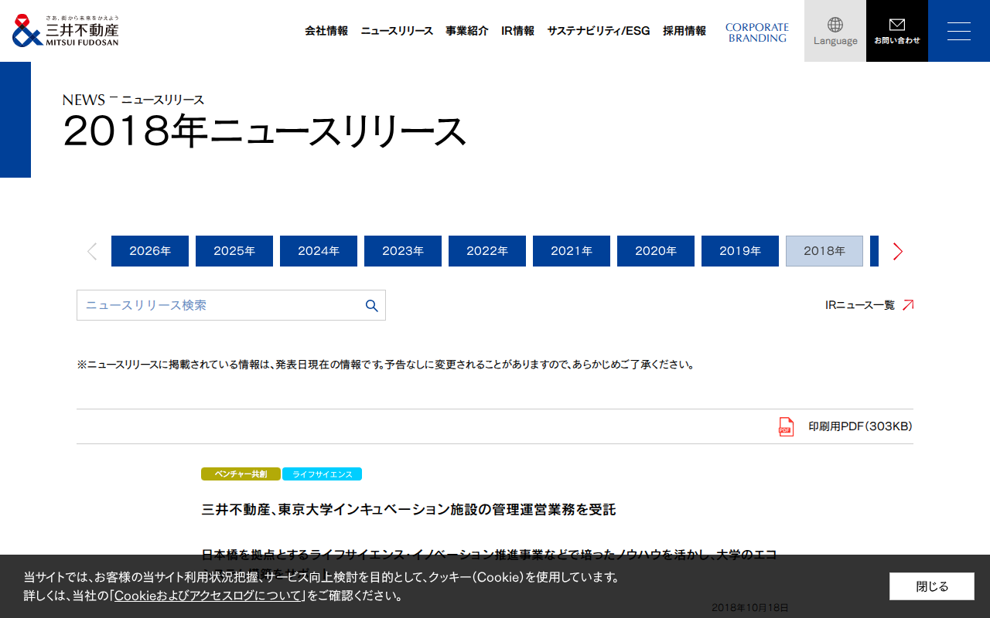This screenshot has width=990, height=618.
Task: Select the ライフサイエンス tag
Action: (322, 474)
